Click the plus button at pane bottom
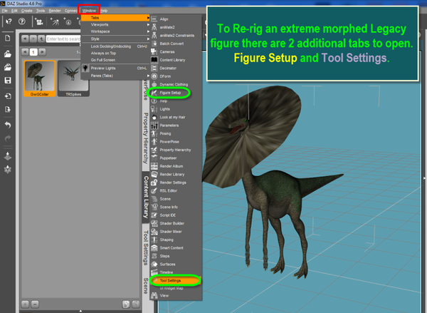427x313 pixels. coord(25,304)
